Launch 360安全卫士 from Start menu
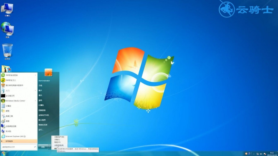 (x=19, y=80)
